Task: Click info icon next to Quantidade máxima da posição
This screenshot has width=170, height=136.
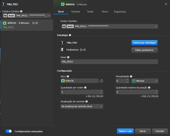Action: [149, 88]
